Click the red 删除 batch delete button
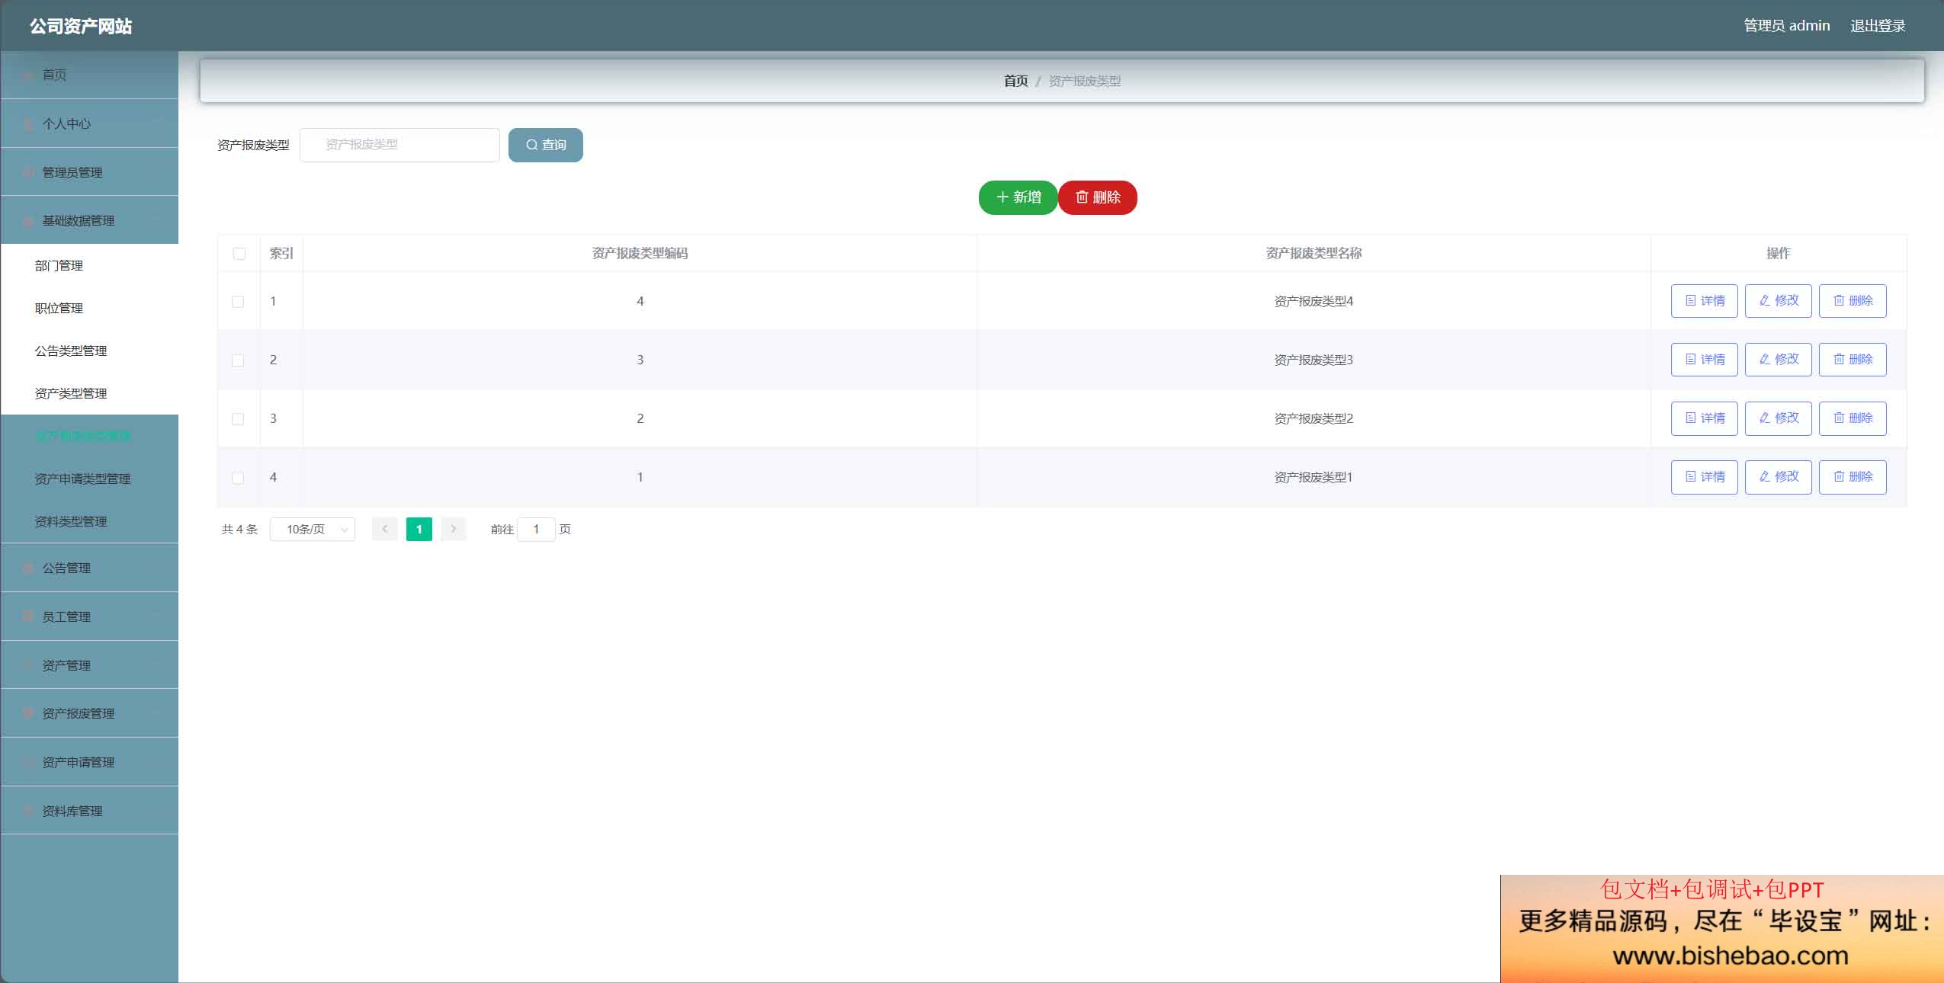 1098,197
